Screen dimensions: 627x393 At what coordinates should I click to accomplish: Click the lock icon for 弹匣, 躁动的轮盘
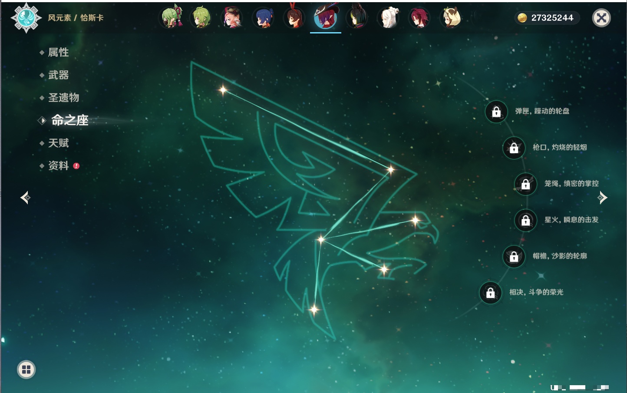point(496,112)
